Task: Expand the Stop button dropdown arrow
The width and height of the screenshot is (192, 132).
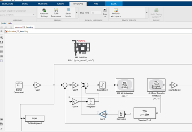Action: tap(105, 17)
